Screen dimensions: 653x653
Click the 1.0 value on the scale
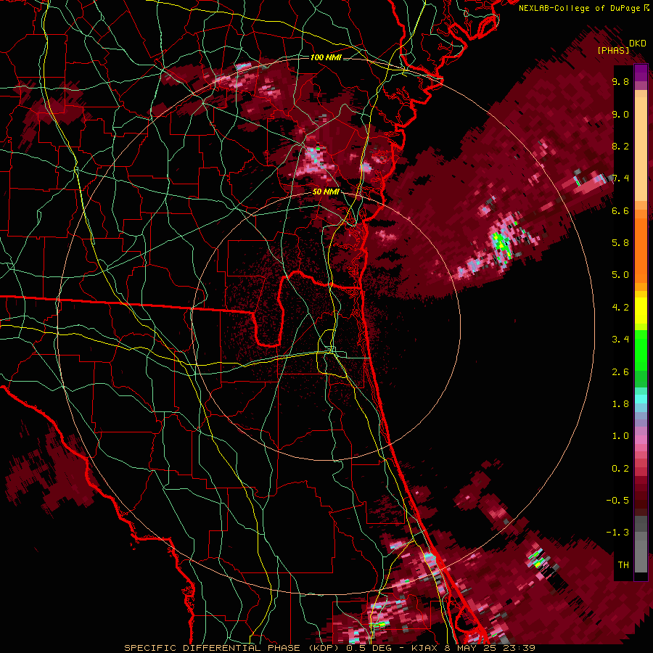coord(620,436)
